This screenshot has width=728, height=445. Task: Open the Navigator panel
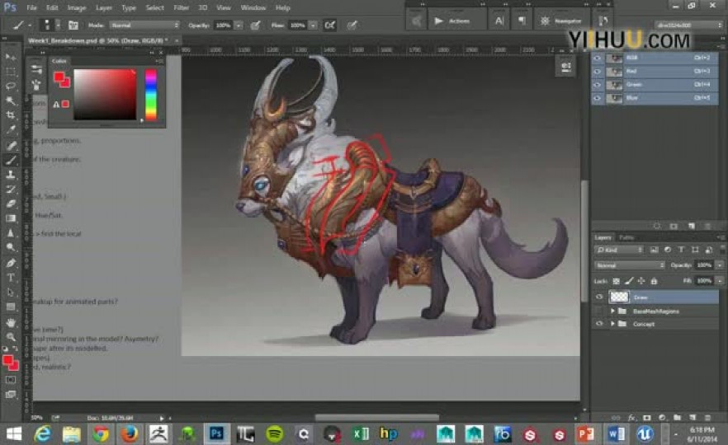click(561, 21)
